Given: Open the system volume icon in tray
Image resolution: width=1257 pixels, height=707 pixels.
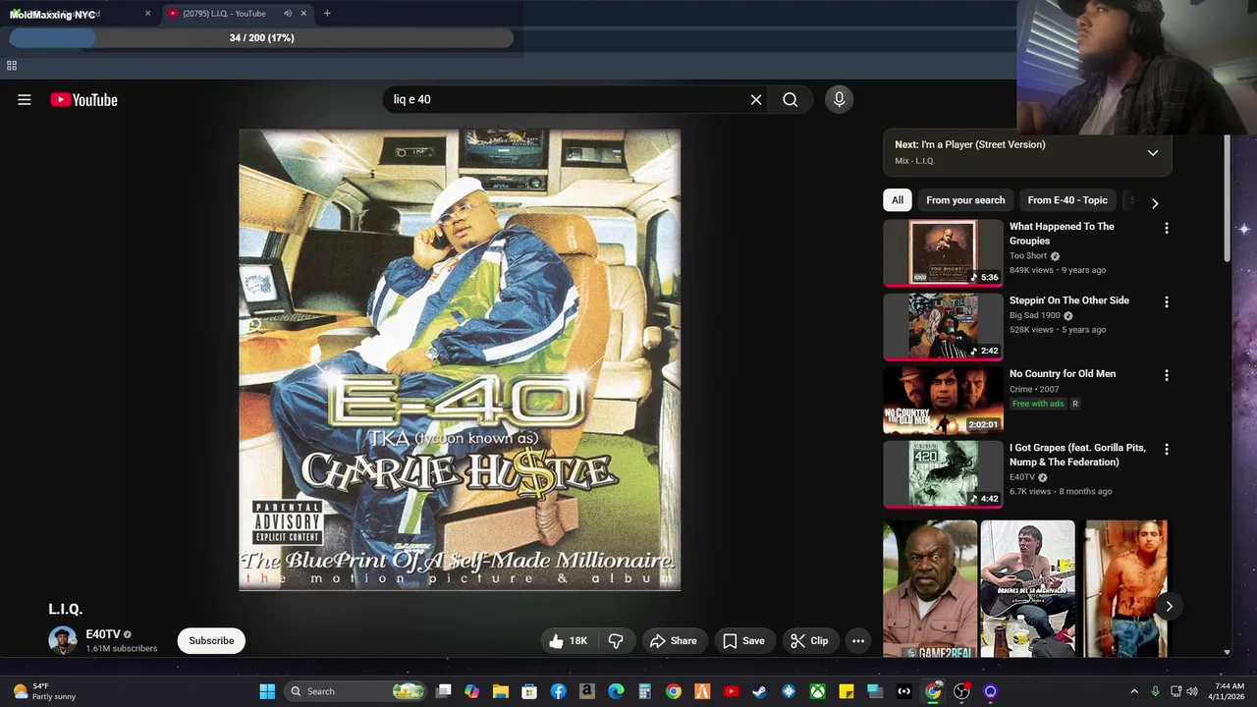Looking at the screenshot, I should click(x=1192, y=691).
